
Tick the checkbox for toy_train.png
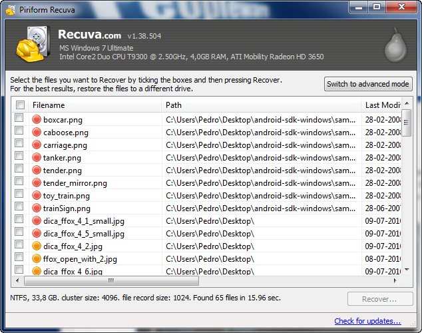[x=19, y=194]
